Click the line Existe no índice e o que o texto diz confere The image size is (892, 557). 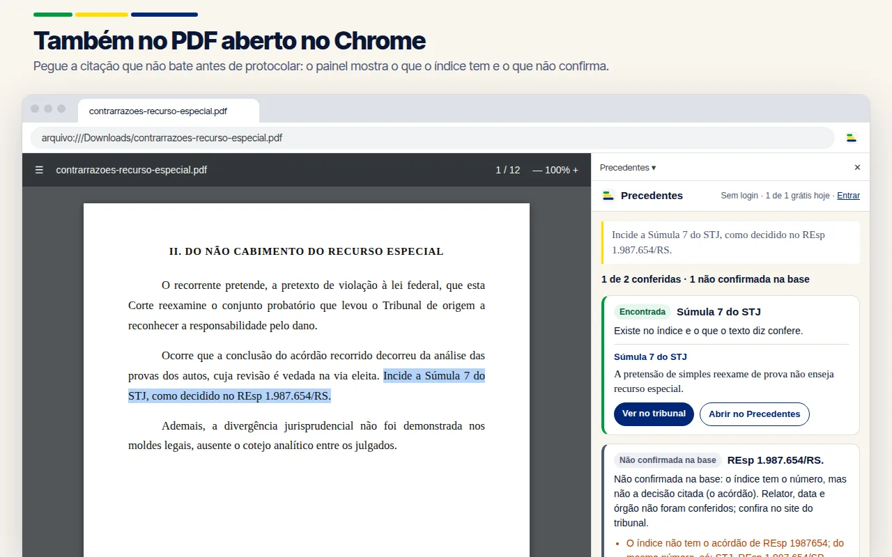coord(709,331)
